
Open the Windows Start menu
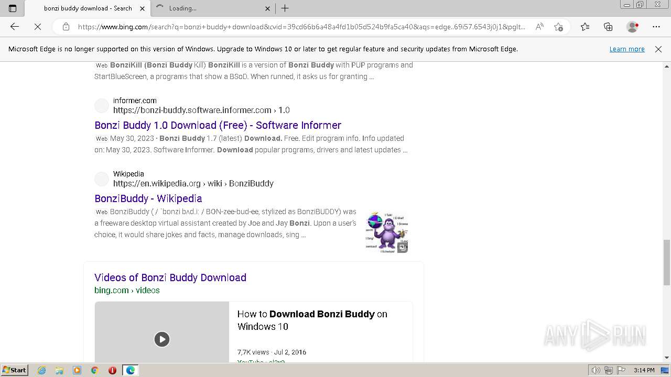click(x=14, y=370)
